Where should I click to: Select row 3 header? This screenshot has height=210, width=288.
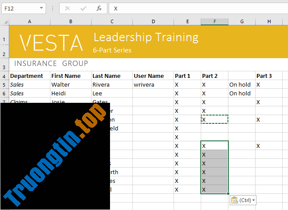click(4, 65)
